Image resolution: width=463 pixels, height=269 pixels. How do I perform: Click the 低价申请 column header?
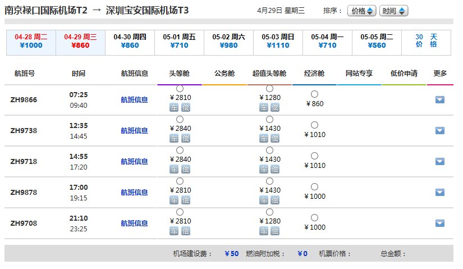pyautogui.click(x=404, y=74)
